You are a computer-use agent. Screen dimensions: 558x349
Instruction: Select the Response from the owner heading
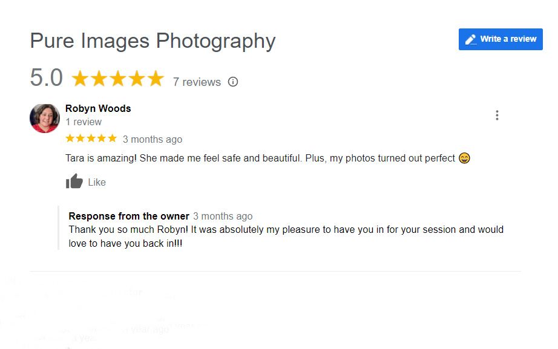(129, 217)
